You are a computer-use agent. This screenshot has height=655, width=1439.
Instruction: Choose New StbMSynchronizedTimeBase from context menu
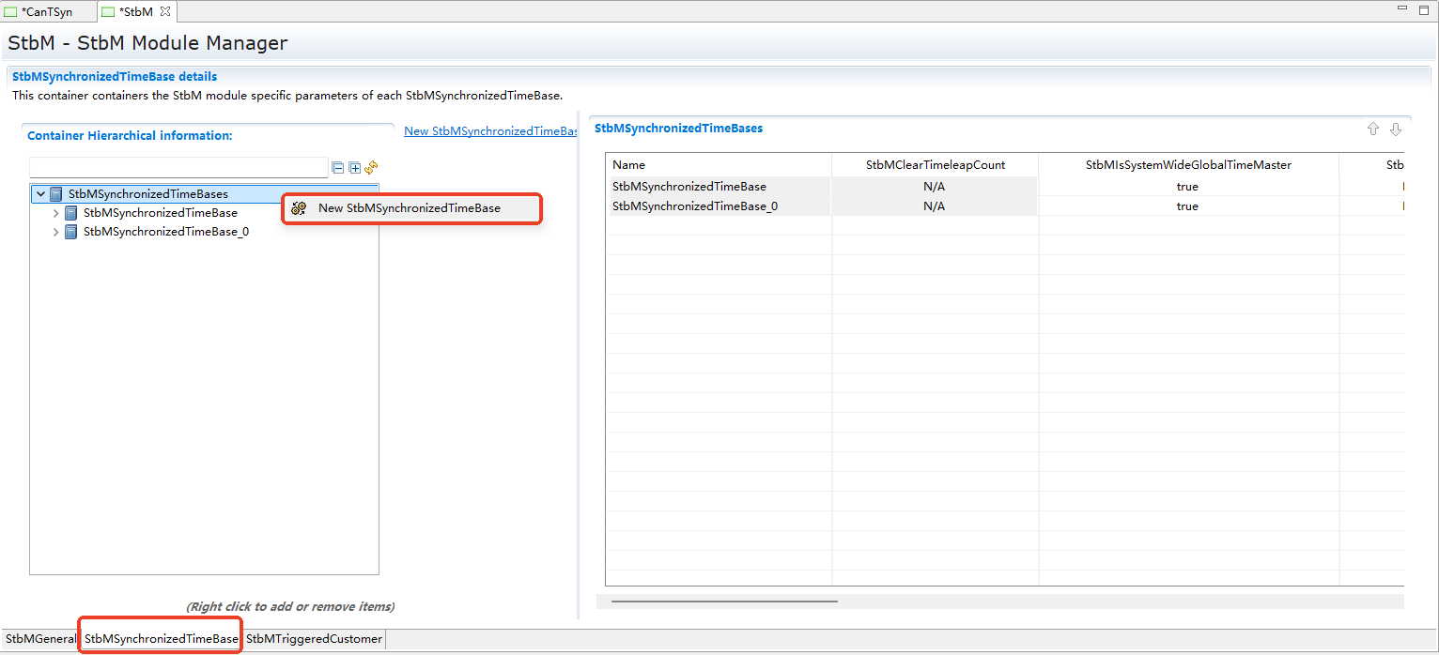pos(410,208)
